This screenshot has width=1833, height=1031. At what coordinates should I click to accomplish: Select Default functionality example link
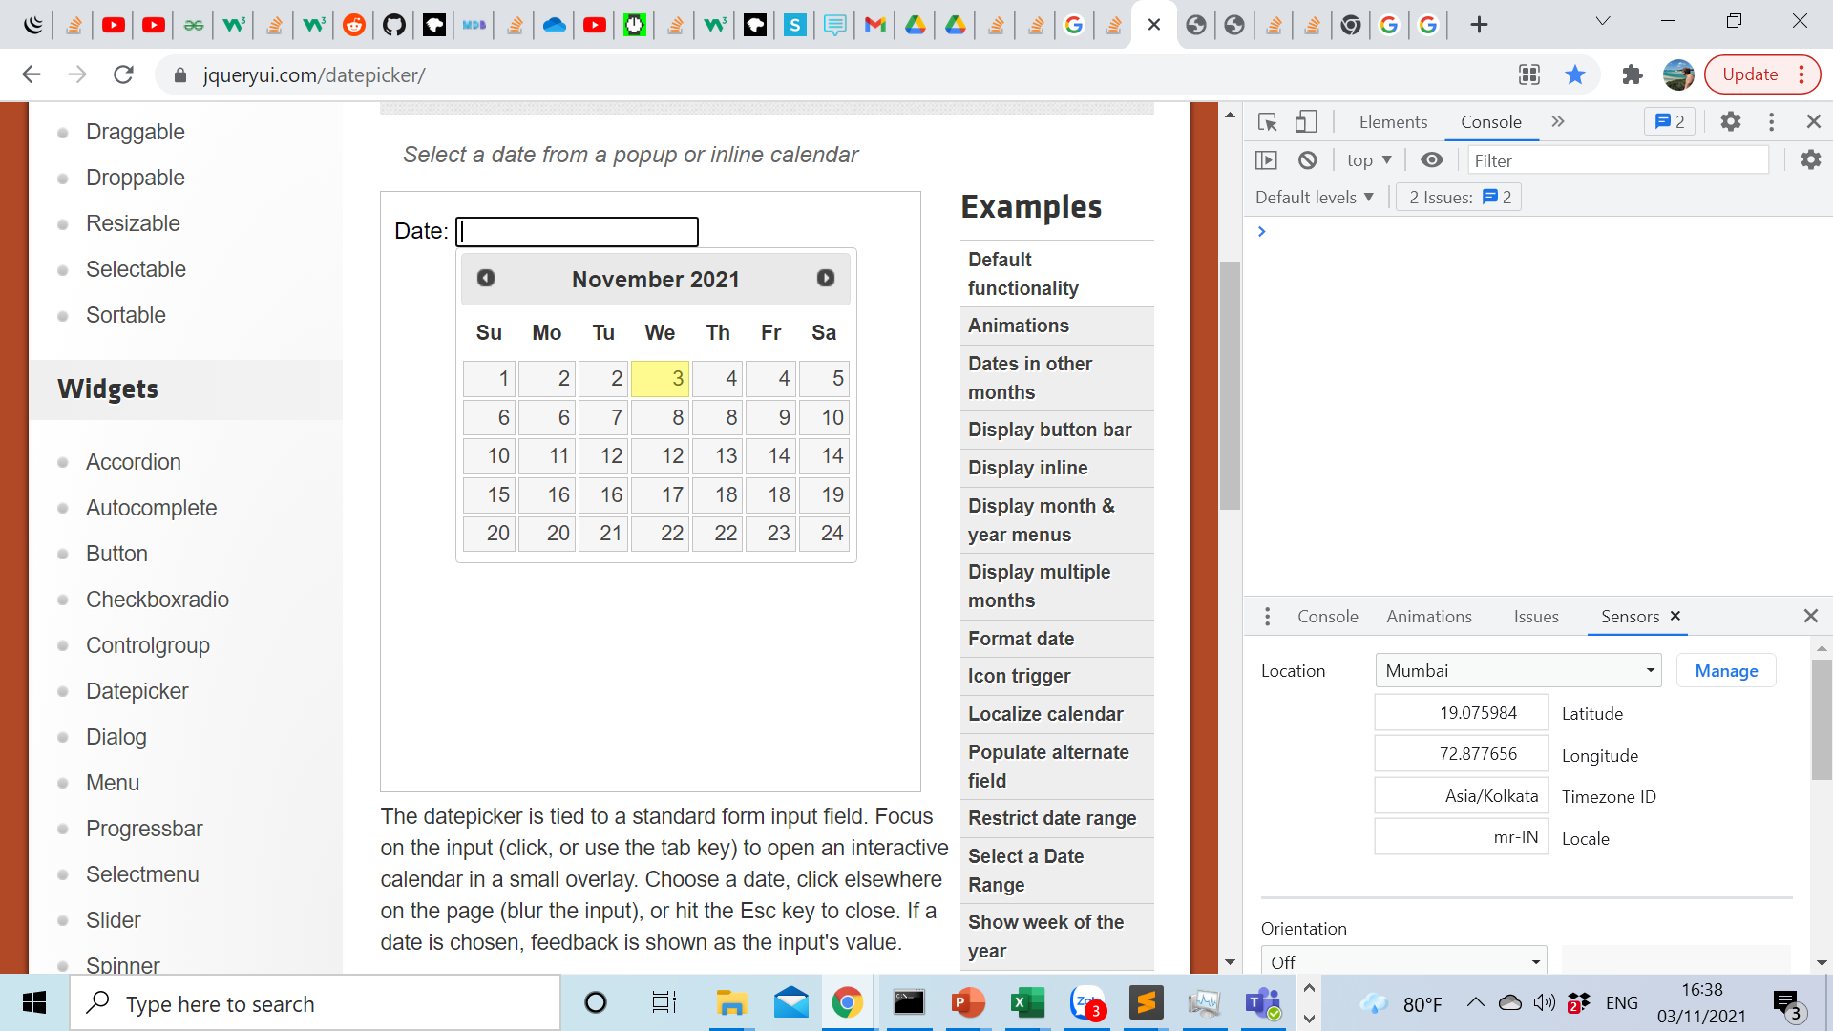[x=1022, y=273]
